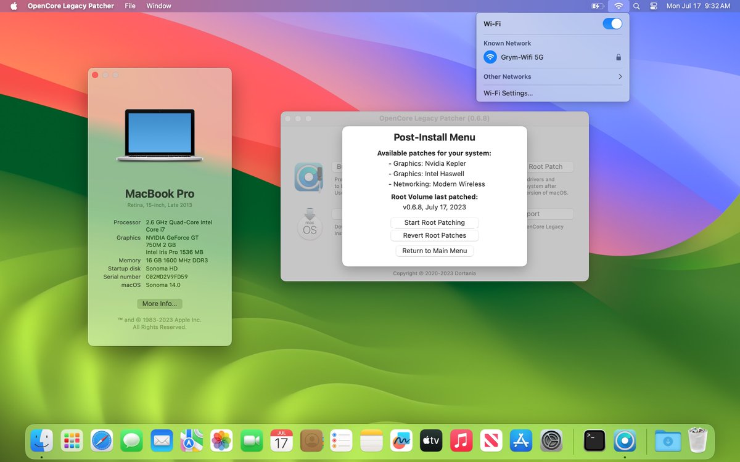Click 'Retina, 15-inch, Late 2013' subtitle
Viewport: 740px width, 462px height.
(160, 205)
